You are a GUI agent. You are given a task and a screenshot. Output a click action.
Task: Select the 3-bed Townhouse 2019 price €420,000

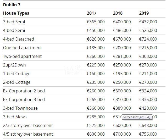pos(148,108)
